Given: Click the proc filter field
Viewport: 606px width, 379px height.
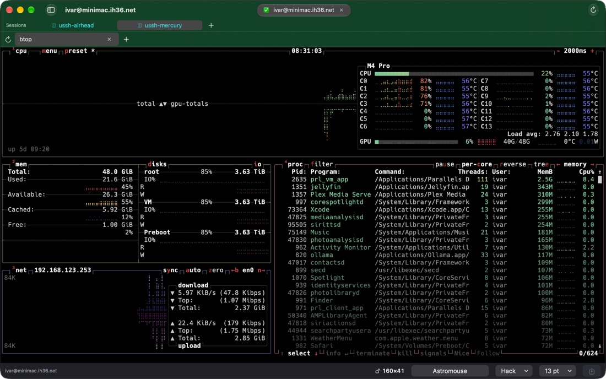Looking at the screenshot, I should click(x=322, y=165).
